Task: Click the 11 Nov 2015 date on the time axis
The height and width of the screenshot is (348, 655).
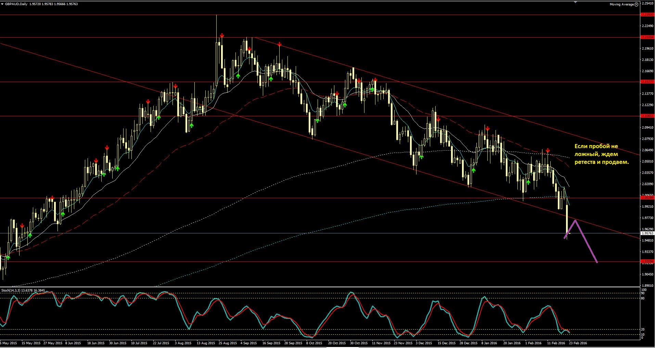Action: point(381,343)
